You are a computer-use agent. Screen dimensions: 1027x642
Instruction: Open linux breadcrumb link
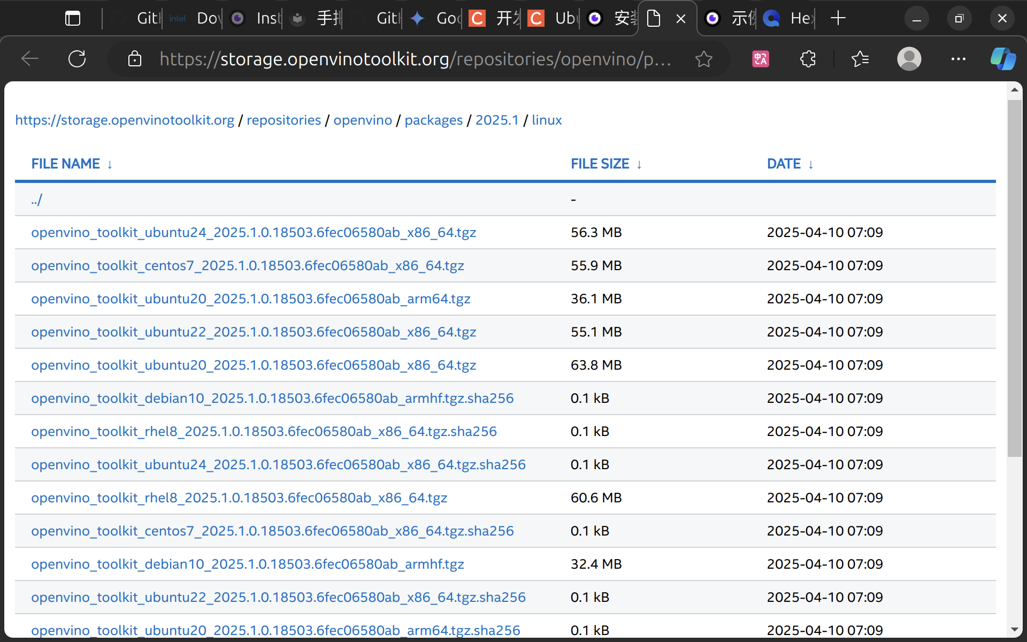coord(547,120)
